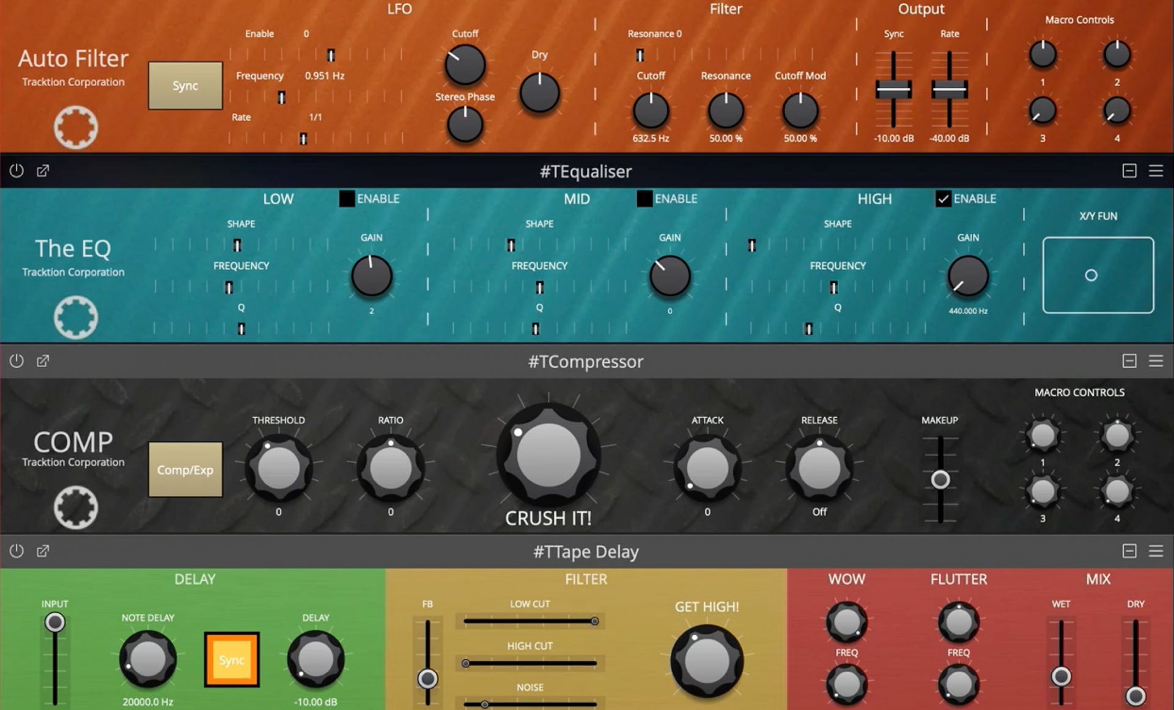Click the Output Rate fader handle

pyautogui.click(x=950, y=89)
